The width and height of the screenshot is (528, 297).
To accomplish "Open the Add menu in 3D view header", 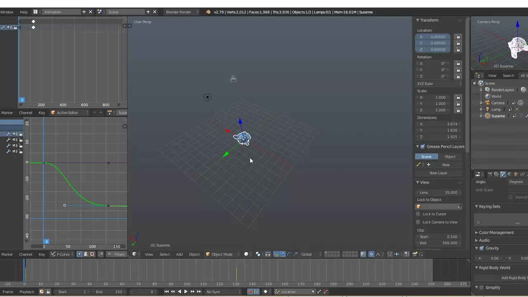I will click(179, 254).
